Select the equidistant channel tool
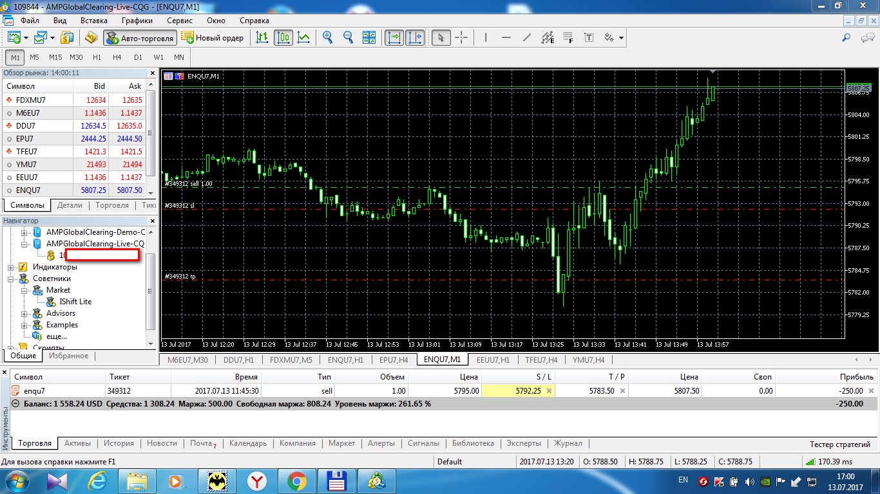This screenshot has height=494, width=880. (547, 37)
